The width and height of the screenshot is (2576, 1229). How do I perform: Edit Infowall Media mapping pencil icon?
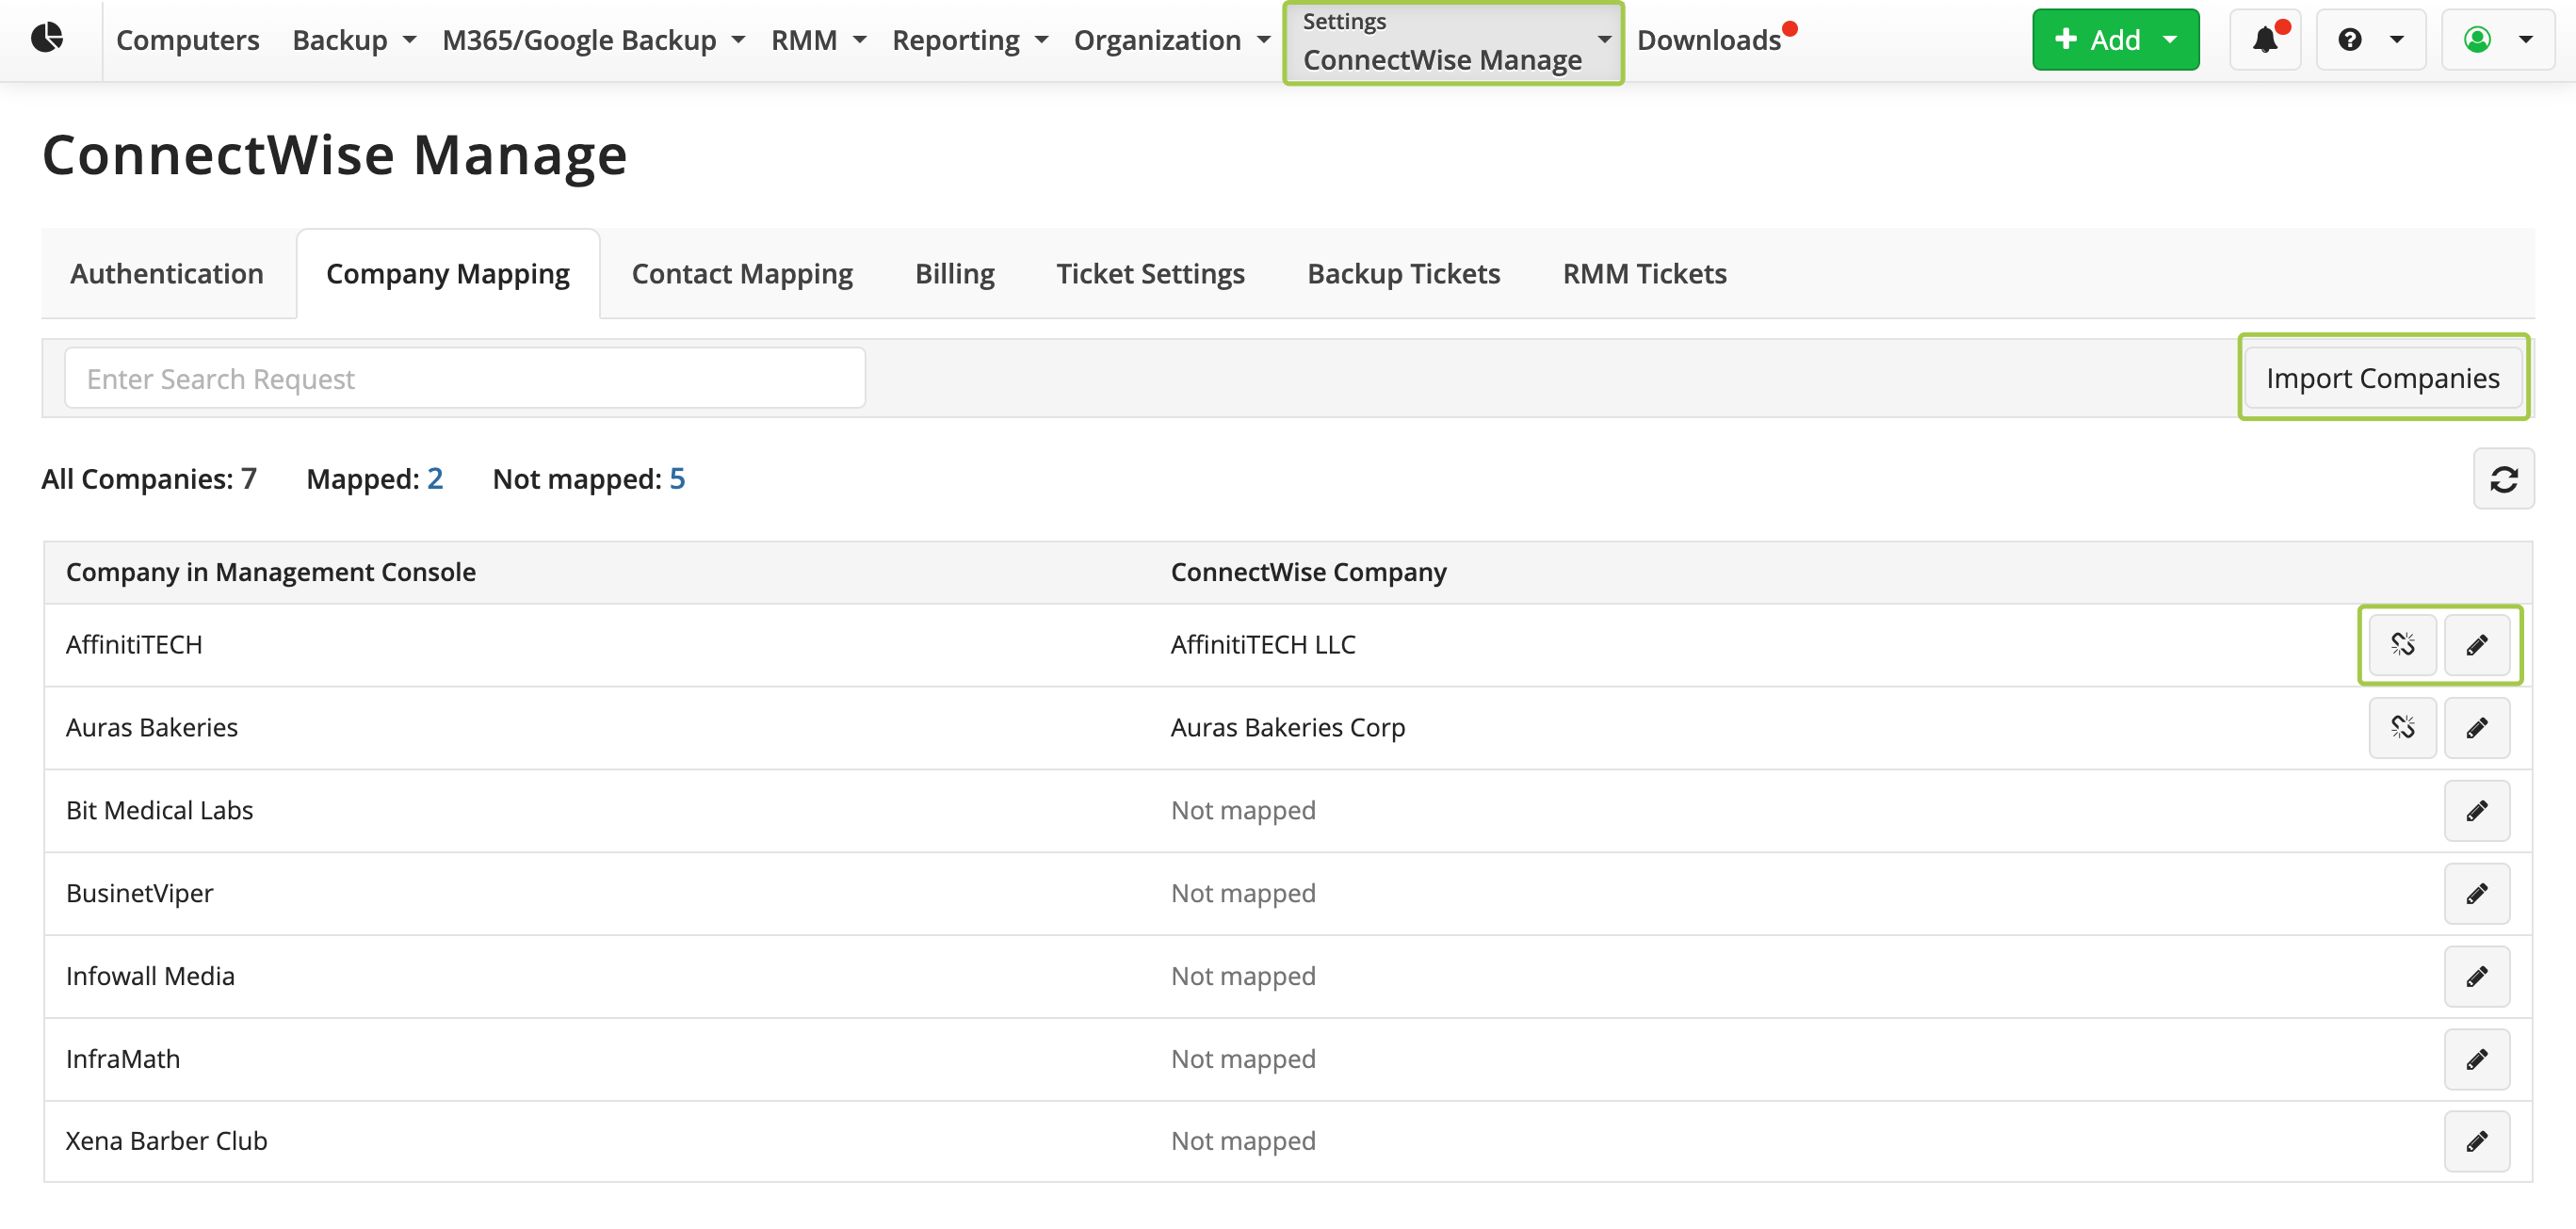click(2476, 977)
